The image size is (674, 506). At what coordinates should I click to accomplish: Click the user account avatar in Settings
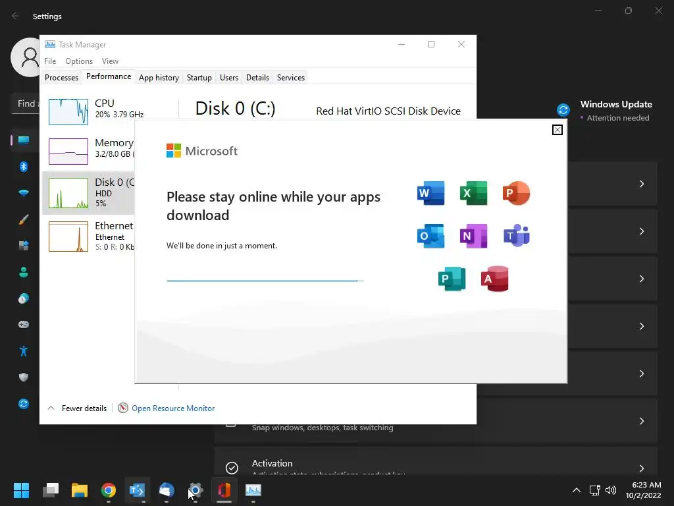pos(26,57)
